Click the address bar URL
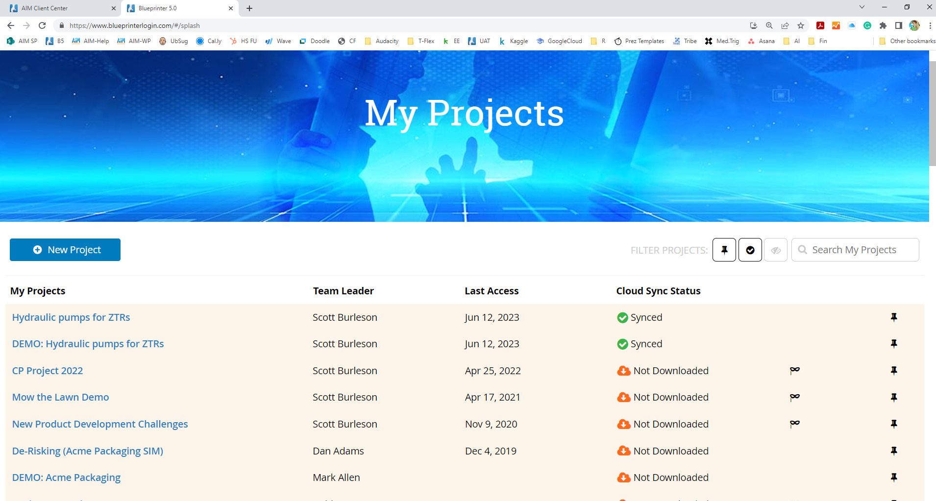936x501 pixels. coord(135,25)
